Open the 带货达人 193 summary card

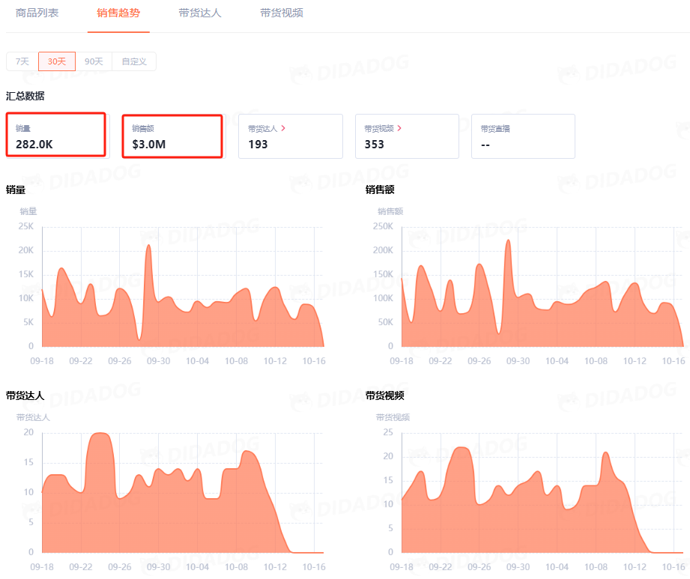pos(290,136)
